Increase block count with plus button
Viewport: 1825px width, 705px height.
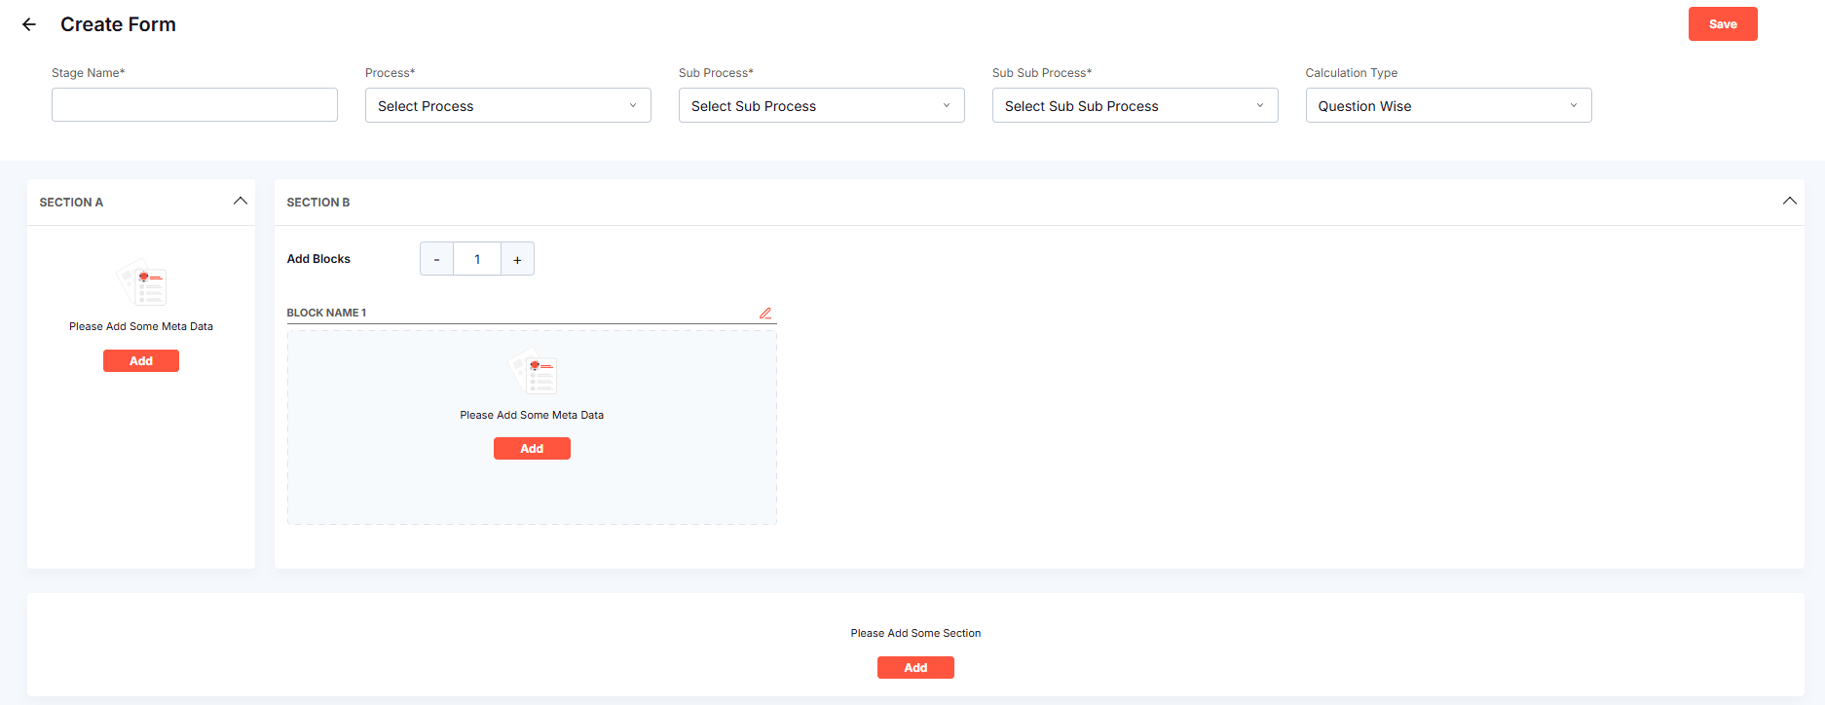(517, 259)
